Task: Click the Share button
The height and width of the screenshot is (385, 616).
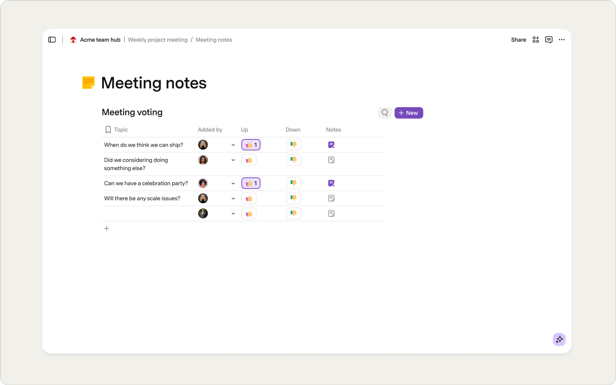Action: point(518,40)
